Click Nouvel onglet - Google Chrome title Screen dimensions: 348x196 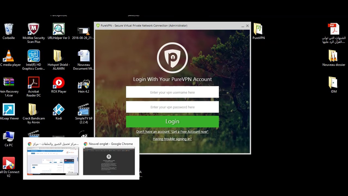[x=111, y=144]
